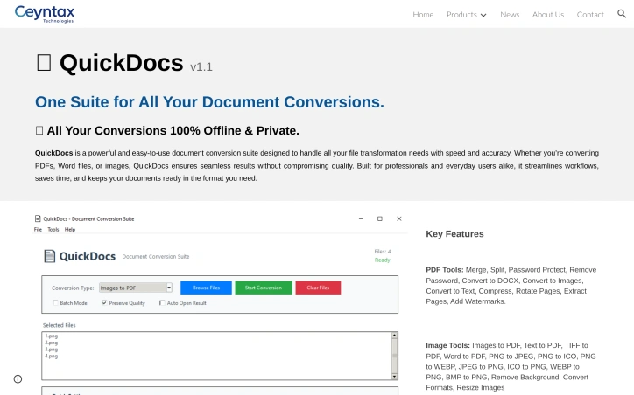Uncheck the Preserve Quality checkbox
The width and height of the screenshot is (634, 395).
point(104,303)
